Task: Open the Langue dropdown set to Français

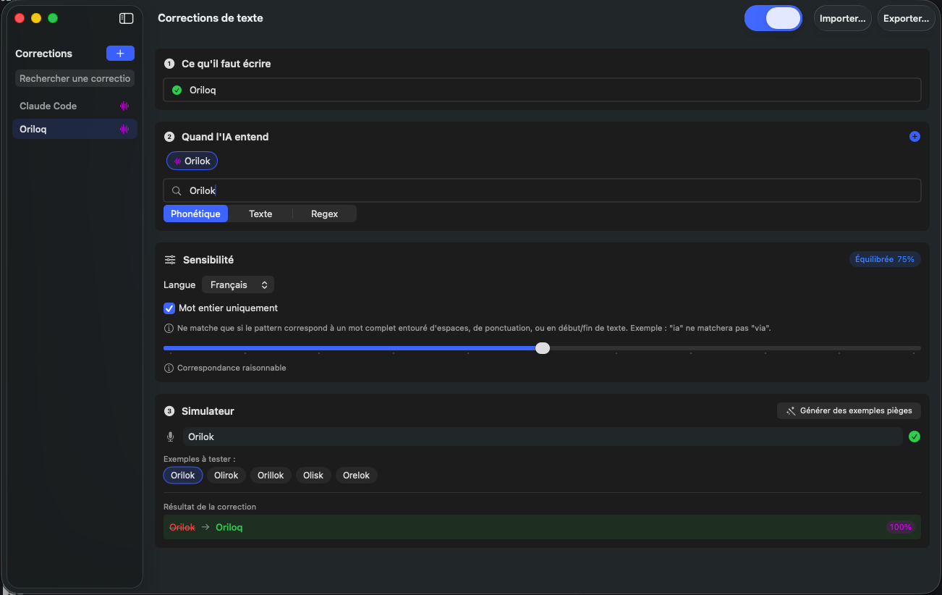Action: [x=238, y=285]
